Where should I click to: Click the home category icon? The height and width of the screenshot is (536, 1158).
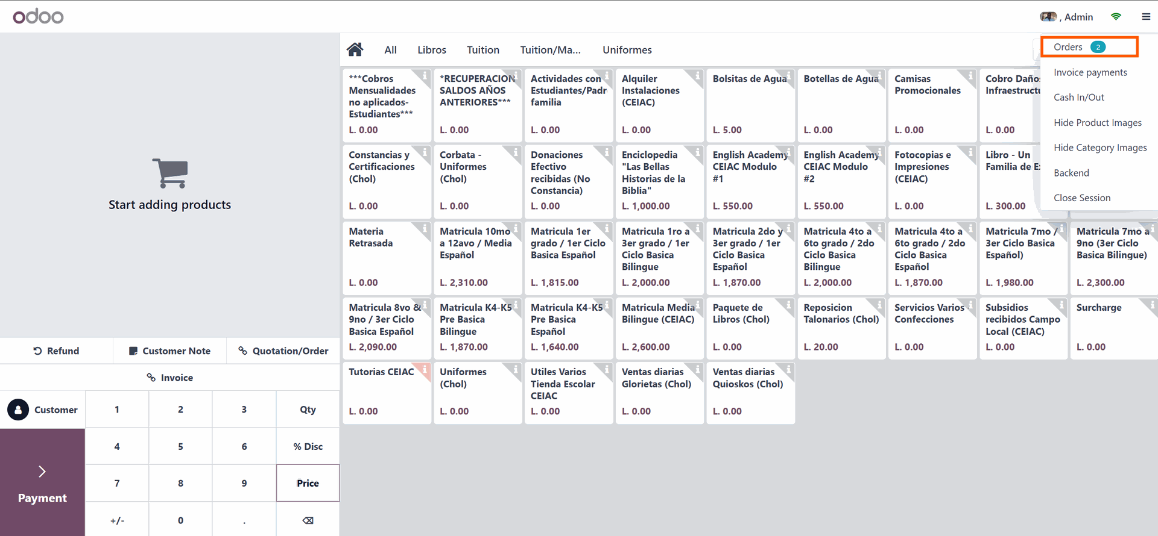point(355,49)
